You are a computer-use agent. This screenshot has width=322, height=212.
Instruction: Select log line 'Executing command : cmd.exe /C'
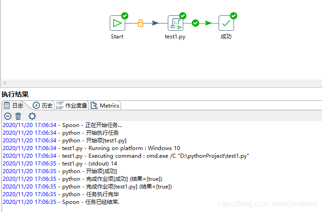pos(126,156)
